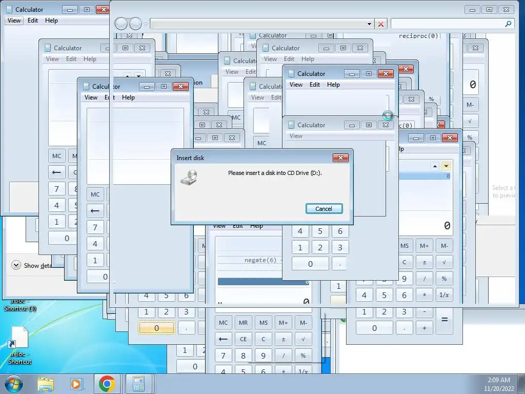Click the minus key on the rightmost calculator
The image size is (525, 394).
pos(424,311)
